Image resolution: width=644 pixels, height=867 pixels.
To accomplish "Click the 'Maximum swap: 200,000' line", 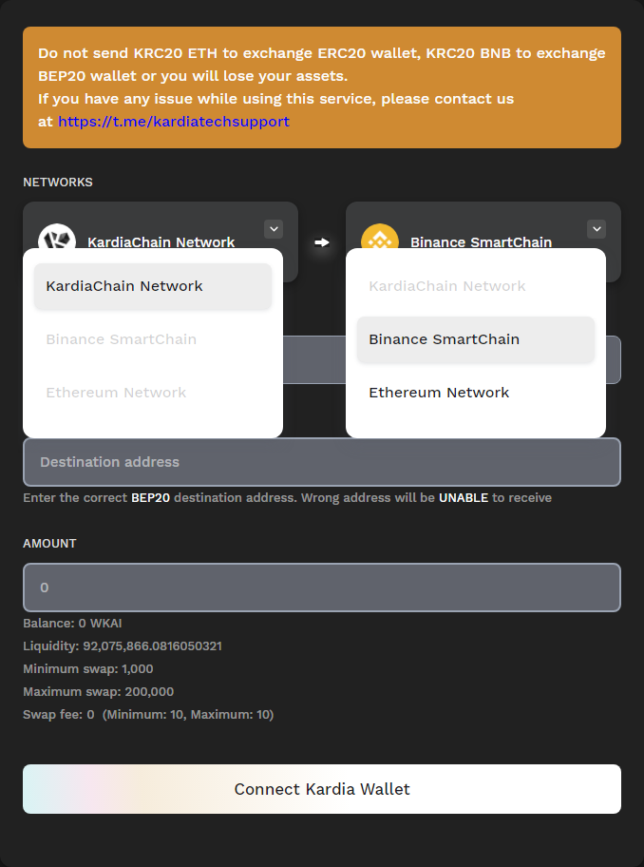I will [99, 692].
